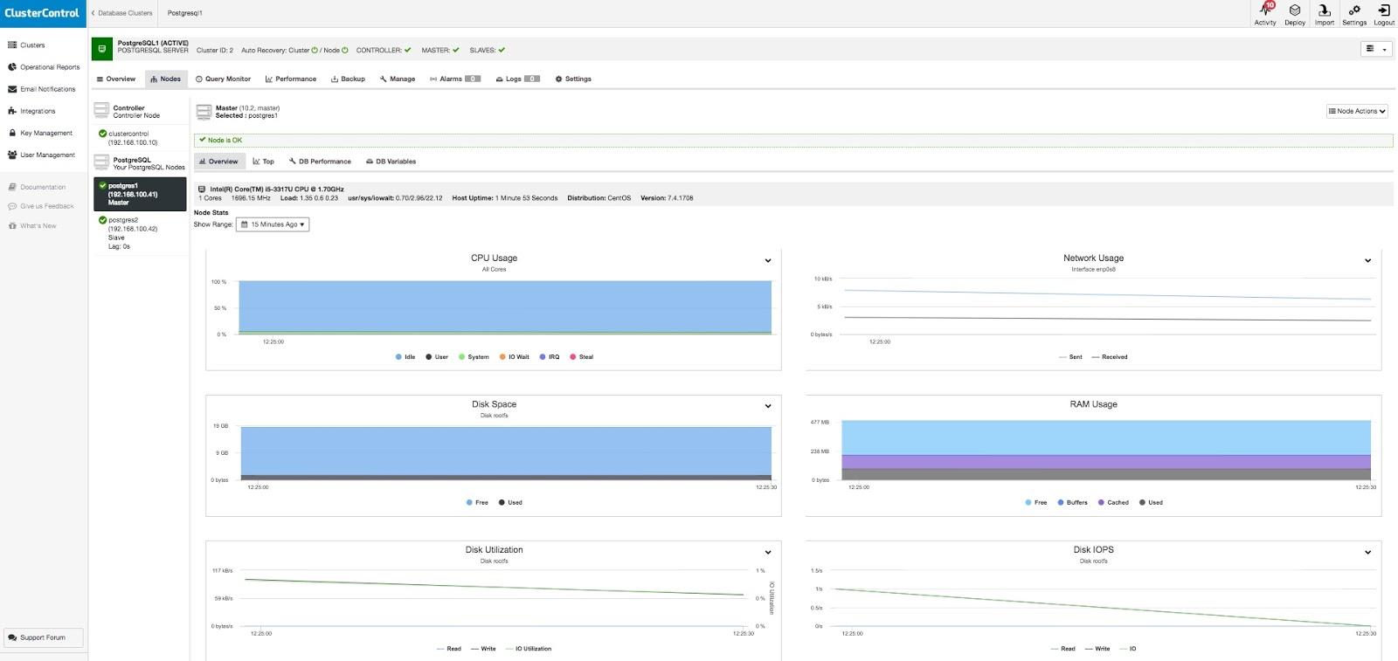Open Give us Feedback link

(41, 206)
